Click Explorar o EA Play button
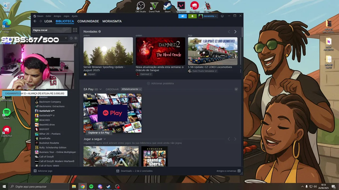The image size is (339, 190). 99,133
